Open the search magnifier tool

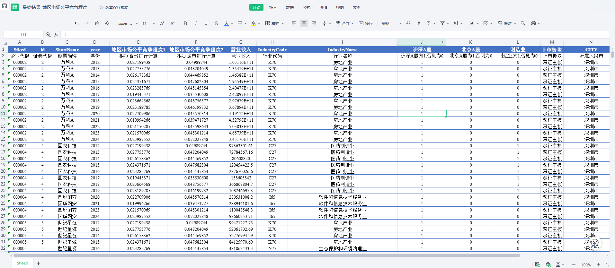523,23
